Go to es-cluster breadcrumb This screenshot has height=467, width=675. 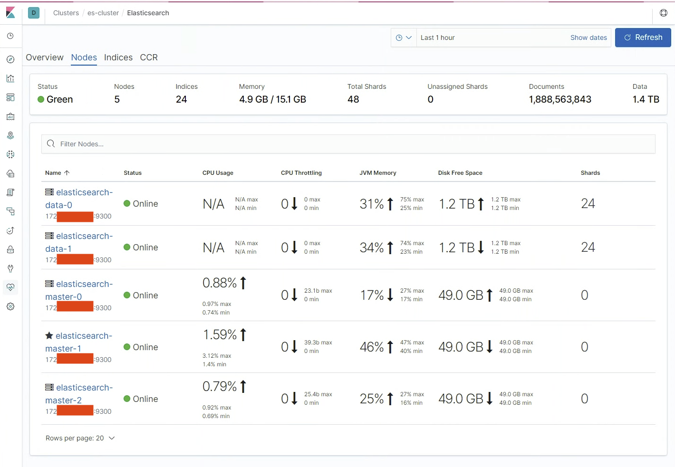tap(103, 13)
